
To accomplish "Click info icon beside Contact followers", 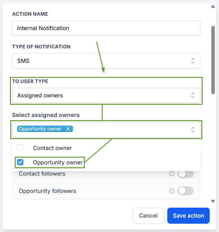I will (x=171, y=174).
